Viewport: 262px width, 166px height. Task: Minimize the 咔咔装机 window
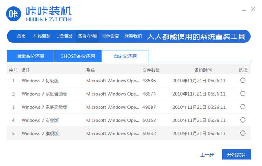tap(244, 10)
